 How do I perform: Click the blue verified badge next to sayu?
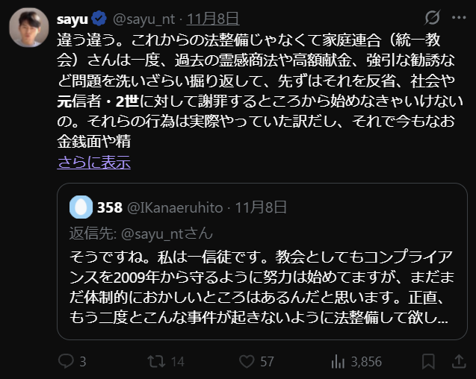(x=100, y=18)
